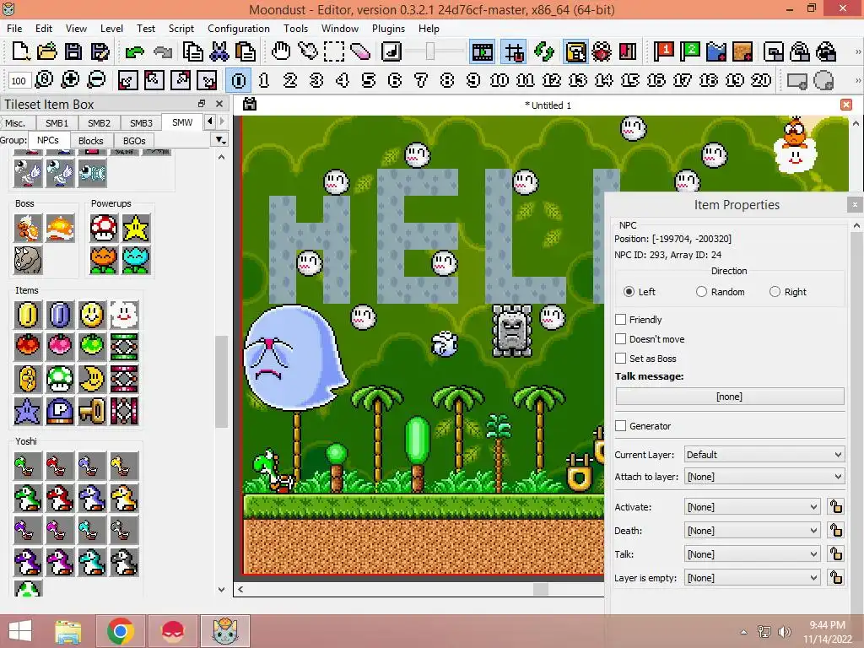The image size is (864, 648).
Task: Open a level with the folder icon
Action: [x=47, y=51]
